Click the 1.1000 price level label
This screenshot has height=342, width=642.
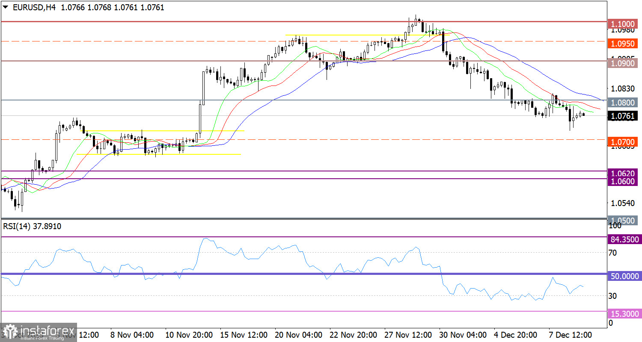[624, 24]
